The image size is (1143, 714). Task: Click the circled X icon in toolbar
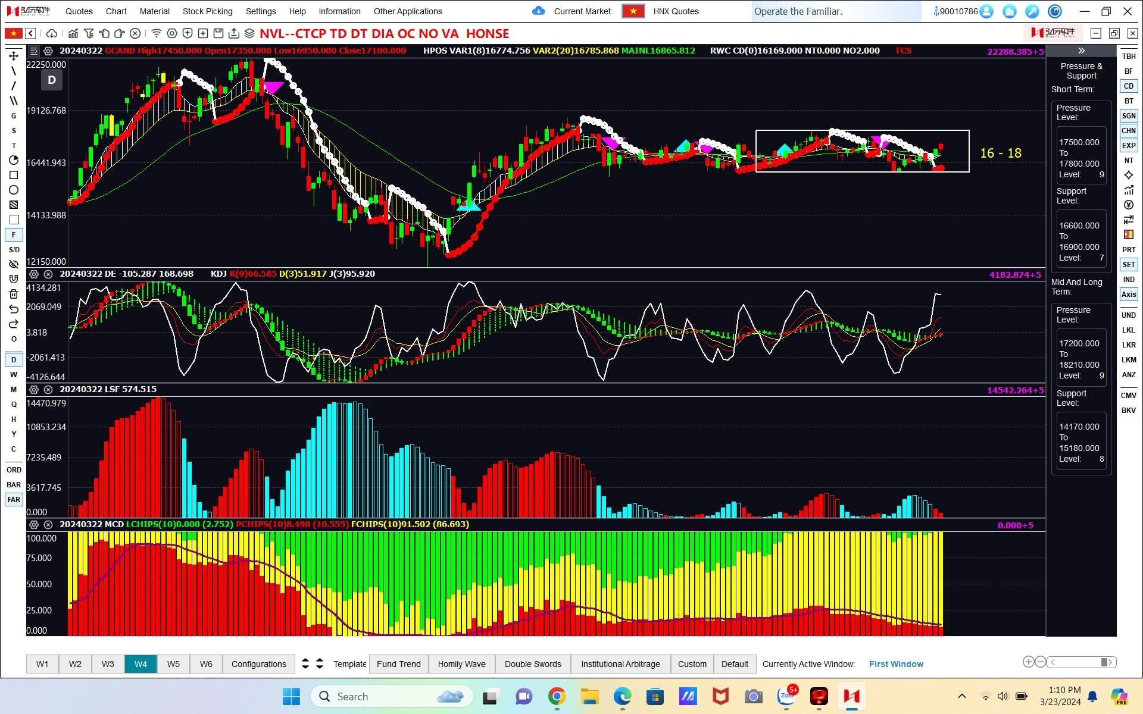(x=135, y=33)
